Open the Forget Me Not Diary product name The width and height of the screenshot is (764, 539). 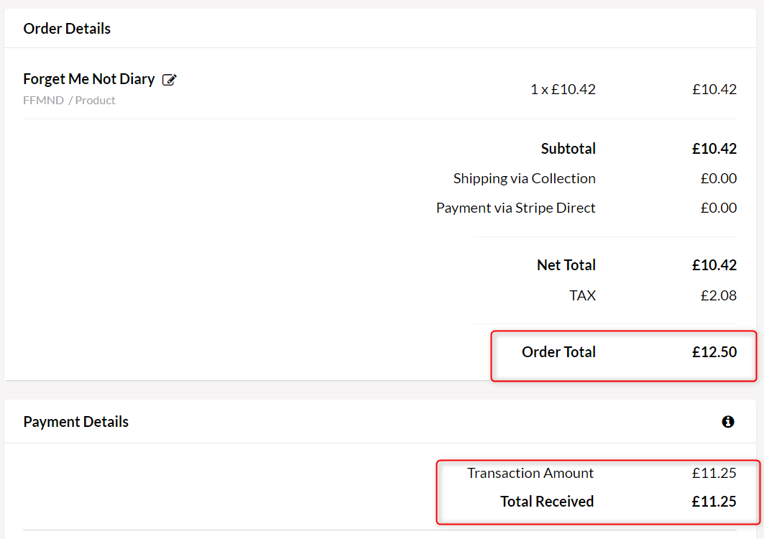pos(89,79)
